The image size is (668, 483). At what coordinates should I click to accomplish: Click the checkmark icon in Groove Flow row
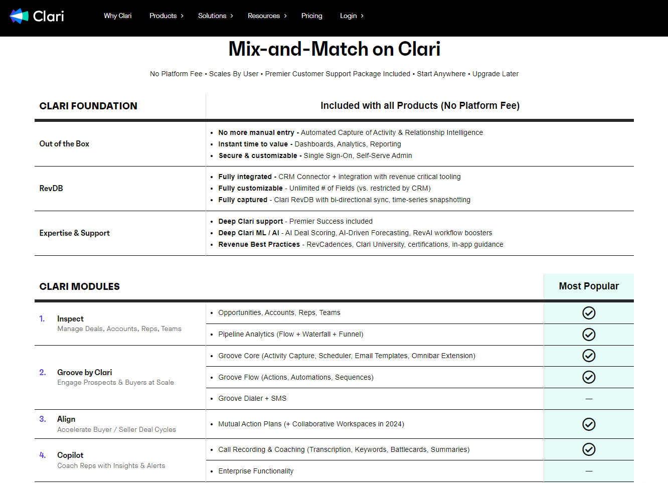click(x=589, y=377)
